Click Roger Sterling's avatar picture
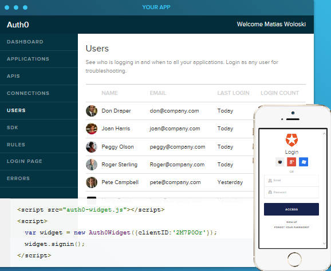Image resolution: width=331 pixels, height=271 pixels. click(92, 165)
